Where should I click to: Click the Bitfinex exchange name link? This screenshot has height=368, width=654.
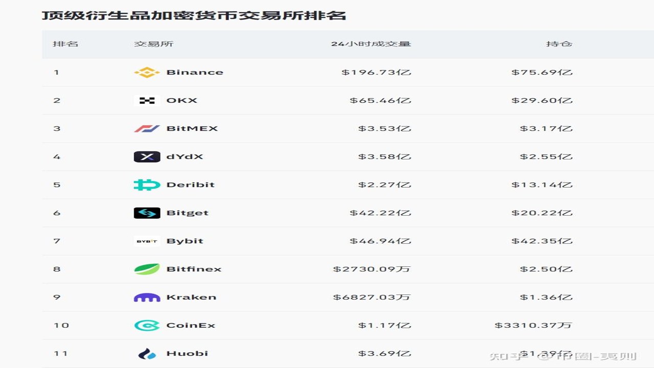pos(194,269)
